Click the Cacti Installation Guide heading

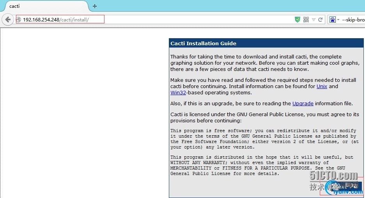pos(203,43)
